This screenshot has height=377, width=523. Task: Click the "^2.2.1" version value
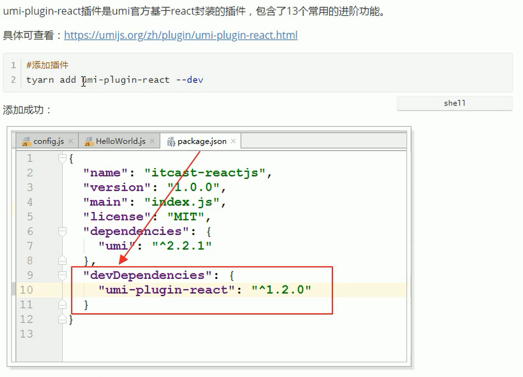182,246
